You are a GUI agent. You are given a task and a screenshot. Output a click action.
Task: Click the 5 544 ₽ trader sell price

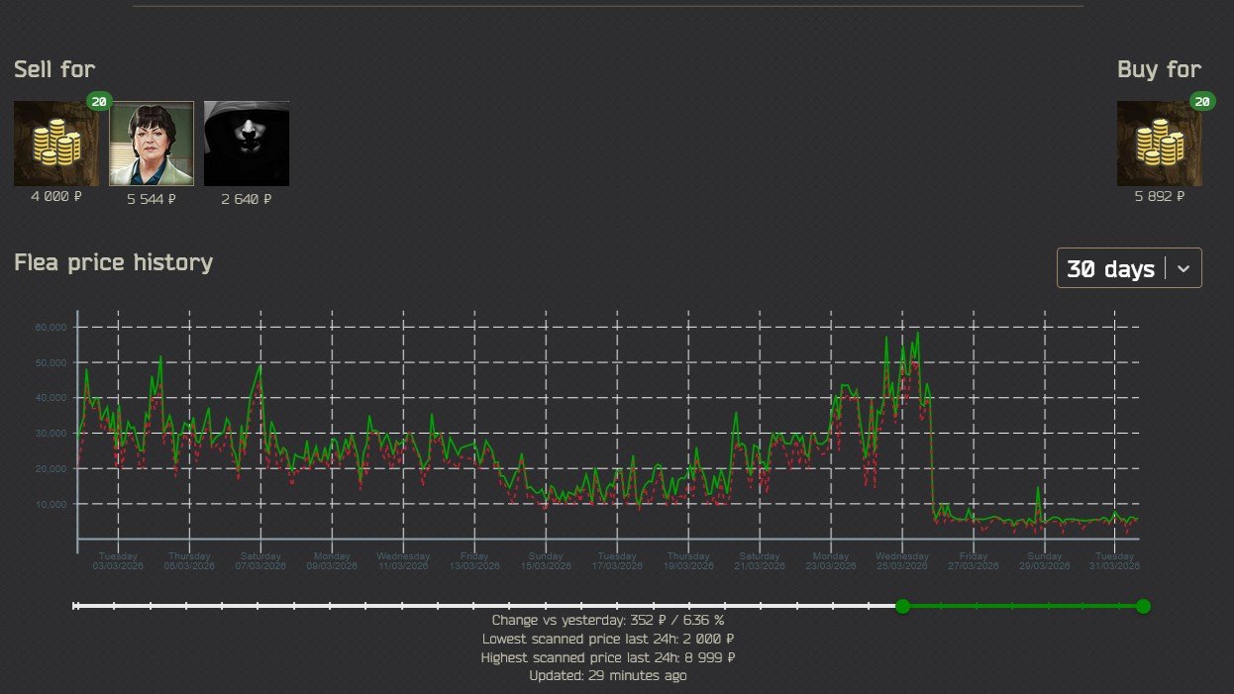(x=152, y=199)
